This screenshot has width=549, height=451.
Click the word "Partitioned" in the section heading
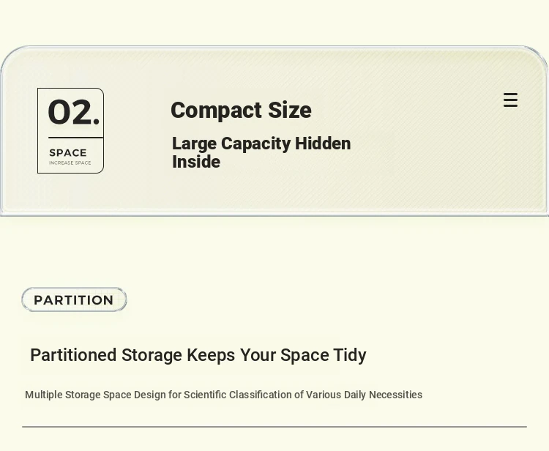pyautogui.click(x=73, y=355)
